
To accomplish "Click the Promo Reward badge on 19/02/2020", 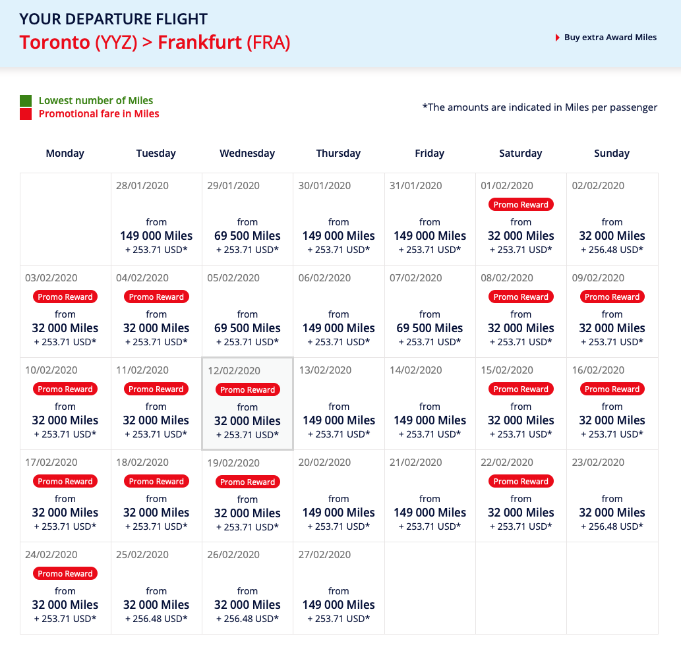I will click(x=247, y=481).
